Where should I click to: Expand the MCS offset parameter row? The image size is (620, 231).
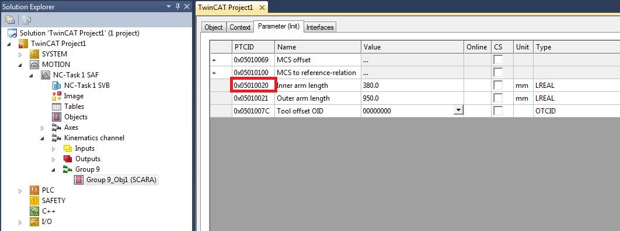tap(214, 60)
